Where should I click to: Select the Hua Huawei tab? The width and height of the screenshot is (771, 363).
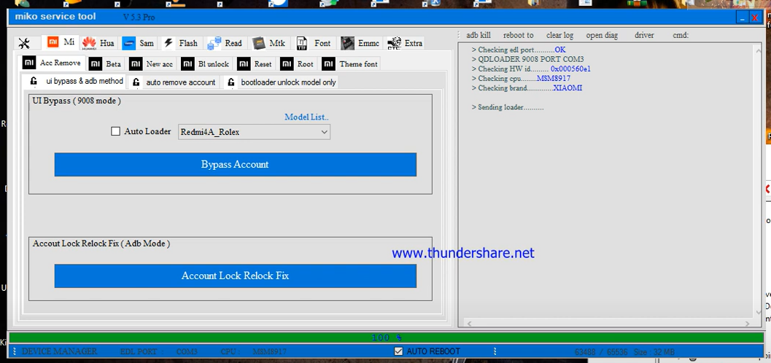98,43
